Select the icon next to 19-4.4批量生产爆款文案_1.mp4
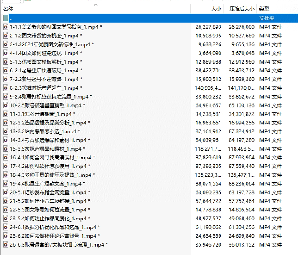Screen dimensions: 298x255 [x=6, y=183]
